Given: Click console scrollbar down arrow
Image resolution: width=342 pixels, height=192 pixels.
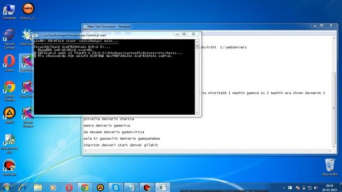Looking at the screenshot, I should (197, 113).
